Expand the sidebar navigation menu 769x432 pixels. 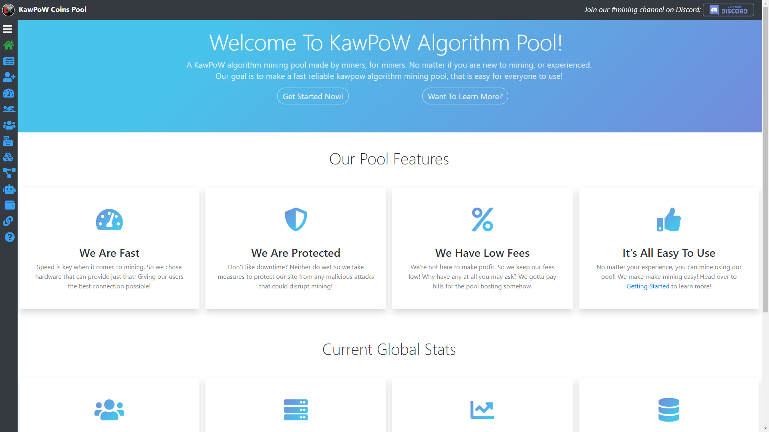pos(8,29)
